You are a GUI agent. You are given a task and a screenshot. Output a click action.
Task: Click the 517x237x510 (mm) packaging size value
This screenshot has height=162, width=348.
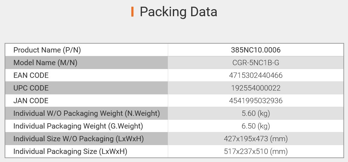tap(256, 152)
